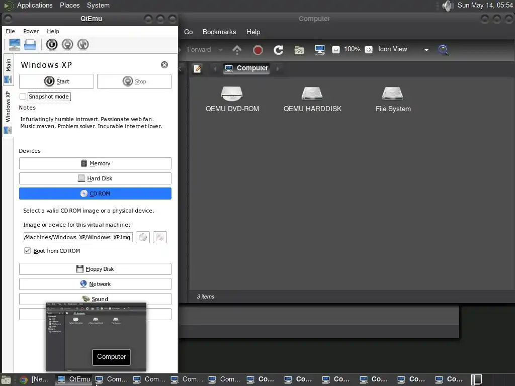515x386 pixels.
Task: Switch to the Main vertical tab
Action: [8, 70]
